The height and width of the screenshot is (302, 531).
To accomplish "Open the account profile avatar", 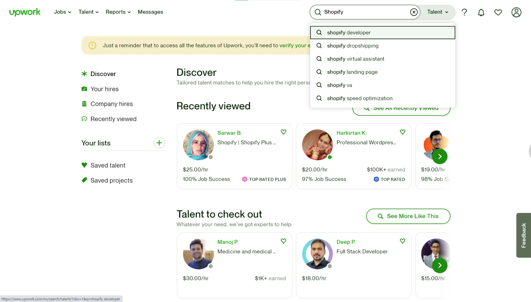I will click(516, 12).
